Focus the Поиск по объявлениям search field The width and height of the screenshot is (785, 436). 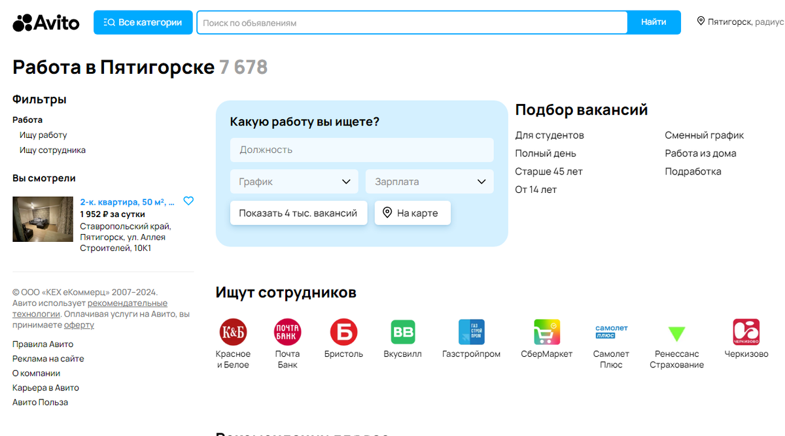pos(412,22)
